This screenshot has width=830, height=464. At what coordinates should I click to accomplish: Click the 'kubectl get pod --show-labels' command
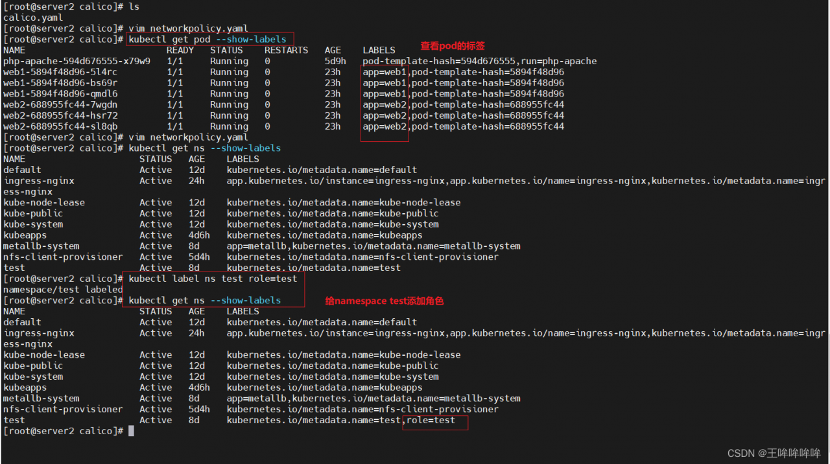[207, 40]
